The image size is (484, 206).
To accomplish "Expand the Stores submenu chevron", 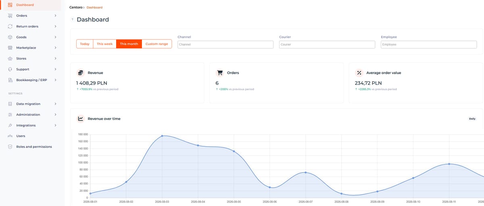I will [55, 58].
